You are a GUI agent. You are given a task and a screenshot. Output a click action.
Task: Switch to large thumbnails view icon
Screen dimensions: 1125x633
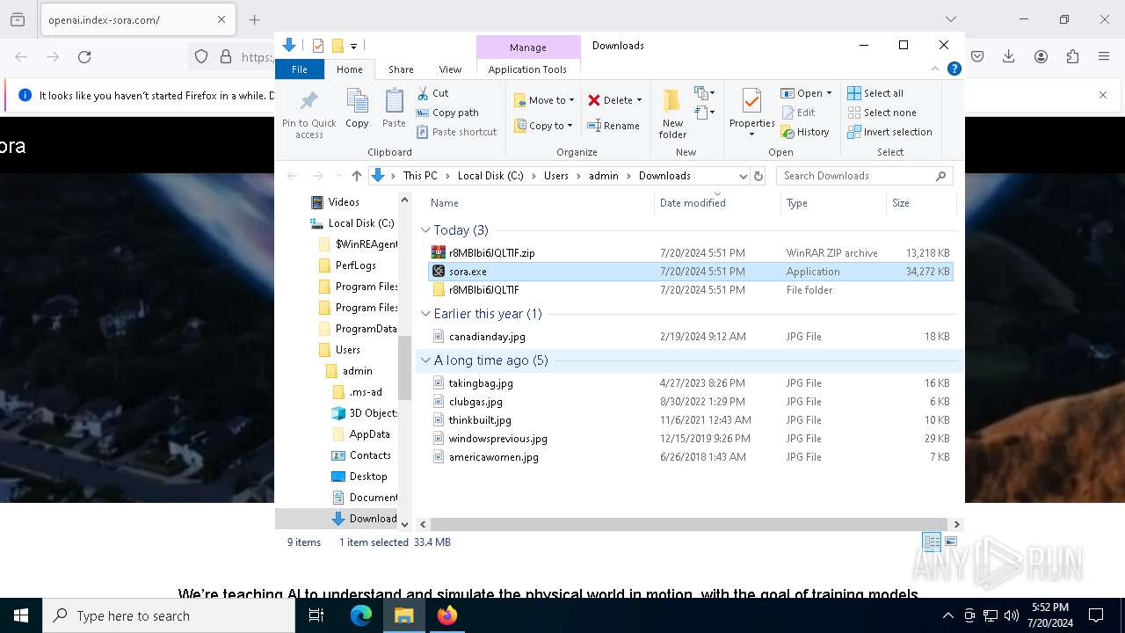(x=950, y=542)
